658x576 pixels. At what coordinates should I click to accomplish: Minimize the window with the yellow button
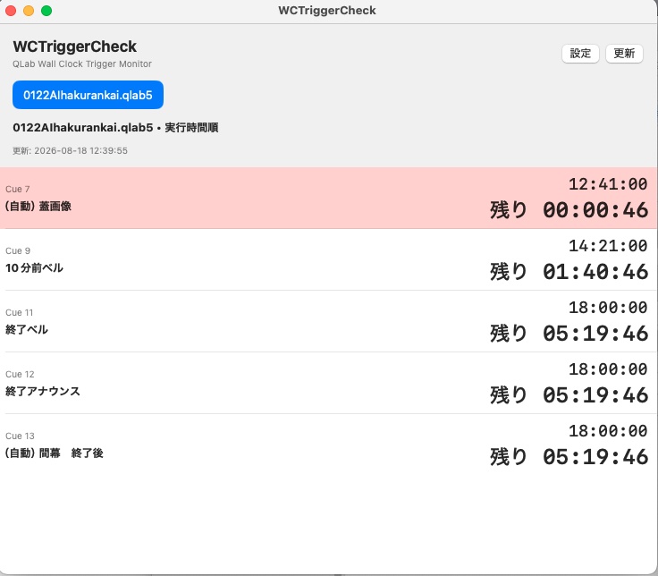[x=29, y=11]
